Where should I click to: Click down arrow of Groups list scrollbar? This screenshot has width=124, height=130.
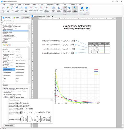(29, 40)
